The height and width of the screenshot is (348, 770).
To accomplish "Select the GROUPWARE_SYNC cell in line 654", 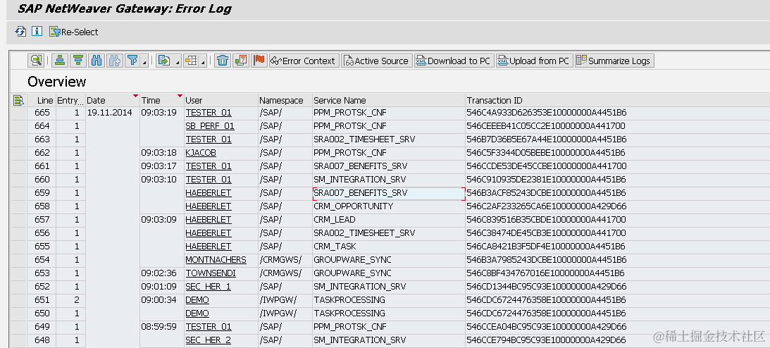I will 388,260.
